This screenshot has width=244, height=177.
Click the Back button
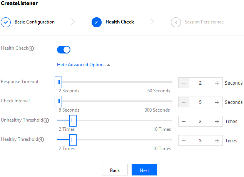[x=115, y=170]
